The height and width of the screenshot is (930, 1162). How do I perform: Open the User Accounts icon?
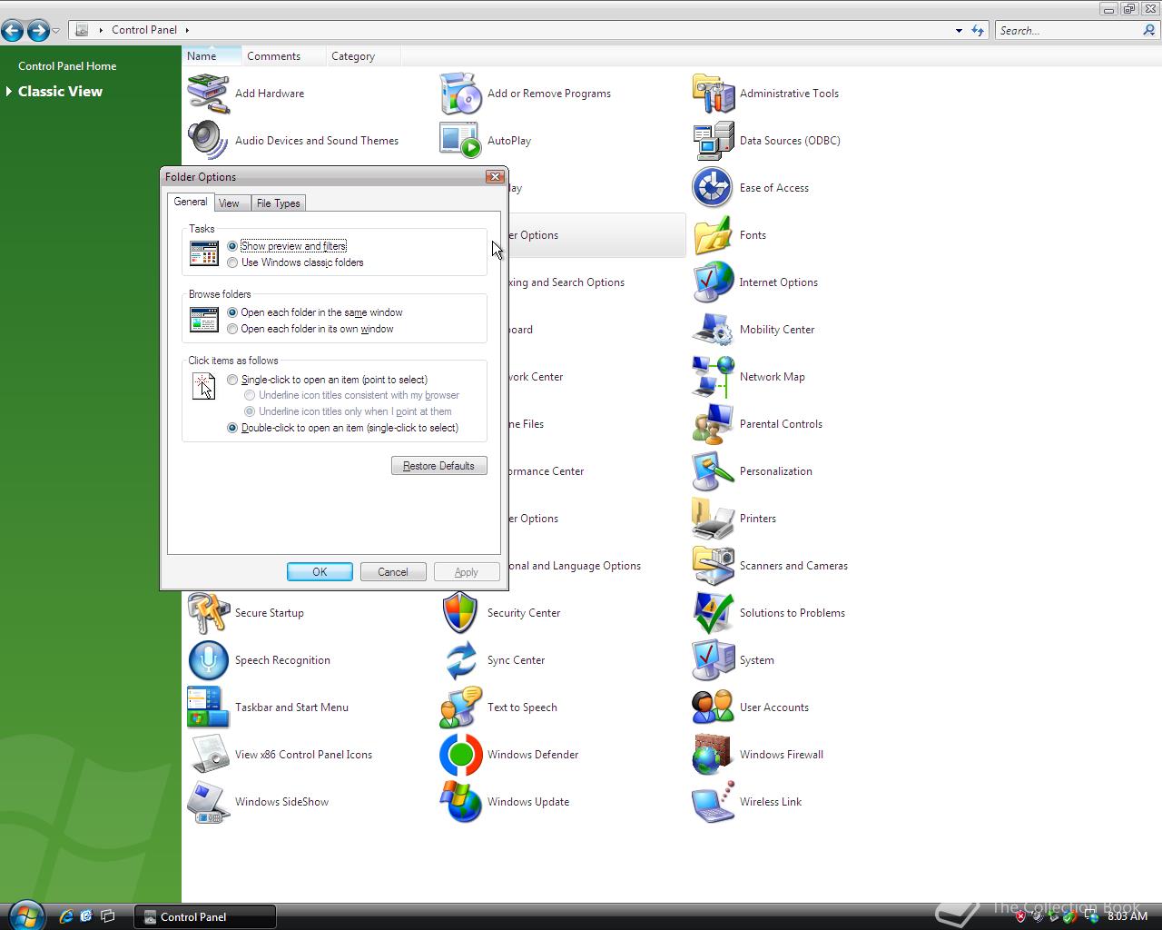click(713, 707)
